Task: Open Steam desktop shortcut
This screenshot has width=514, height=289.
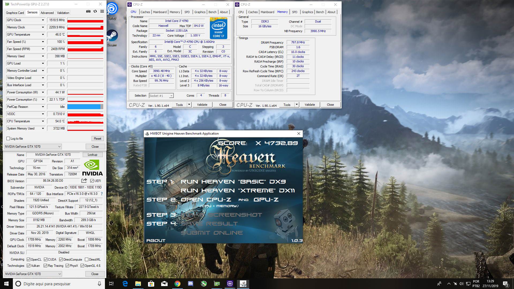Action: [112, 38]
